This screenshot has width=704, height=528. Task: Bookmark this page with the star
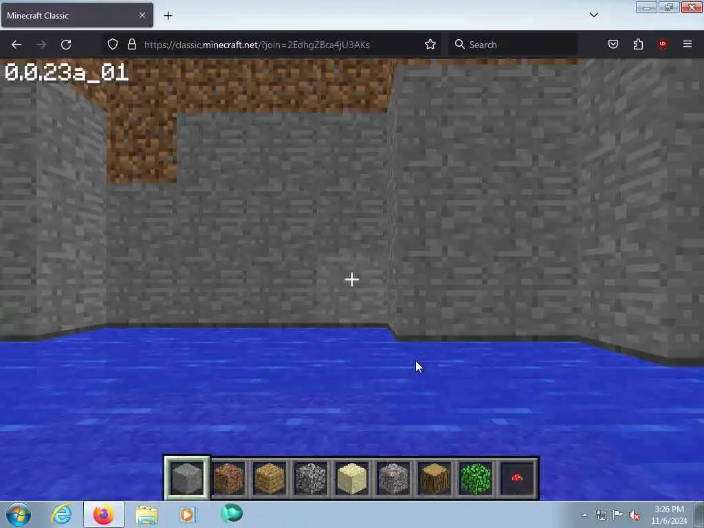click(430, 44)
